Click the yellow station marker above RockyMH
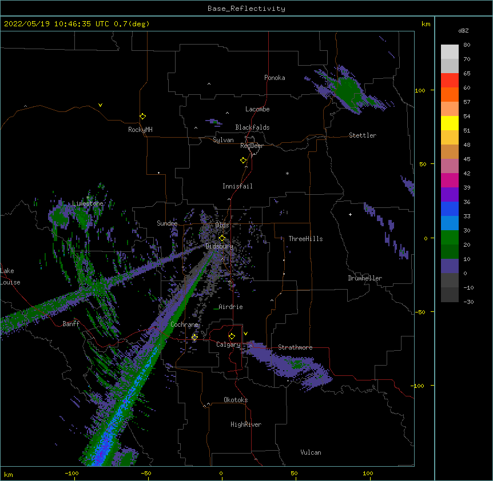This screenshot has height=481, width=493. coord(143,117)
